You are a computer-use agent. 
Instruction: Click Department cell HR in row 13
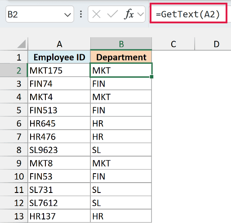121,216
